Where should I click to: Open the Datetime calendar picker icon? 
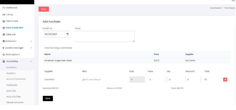click(x=67, y=34)
